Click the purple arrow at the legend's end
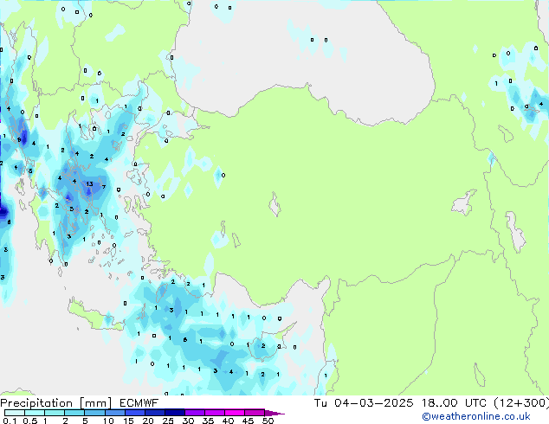This screenshot has width=549, height=424. [274, 414]
